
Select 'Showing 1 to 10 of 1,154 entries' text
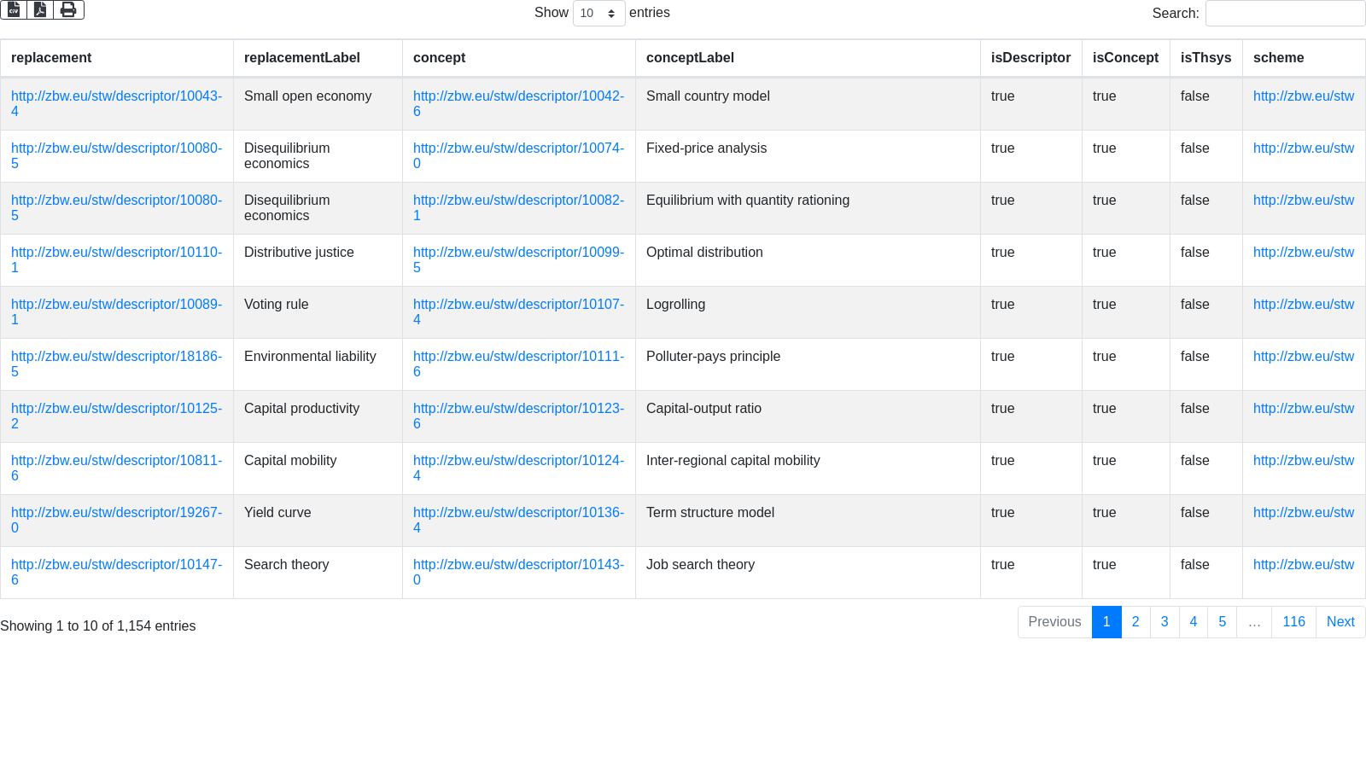pos(98,626)
